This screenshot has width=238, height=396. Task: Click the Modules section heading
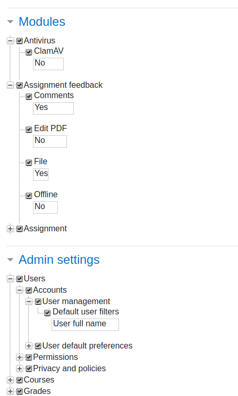42,22
